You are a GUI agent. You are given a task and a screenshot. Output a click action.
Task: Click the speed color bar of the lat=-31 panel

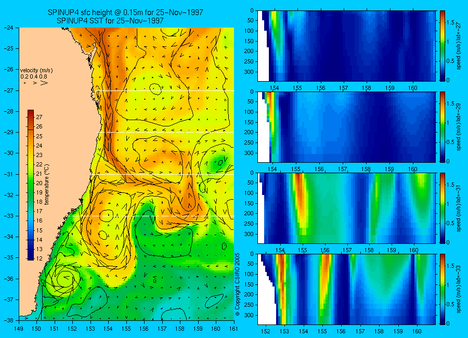point(442,208)
